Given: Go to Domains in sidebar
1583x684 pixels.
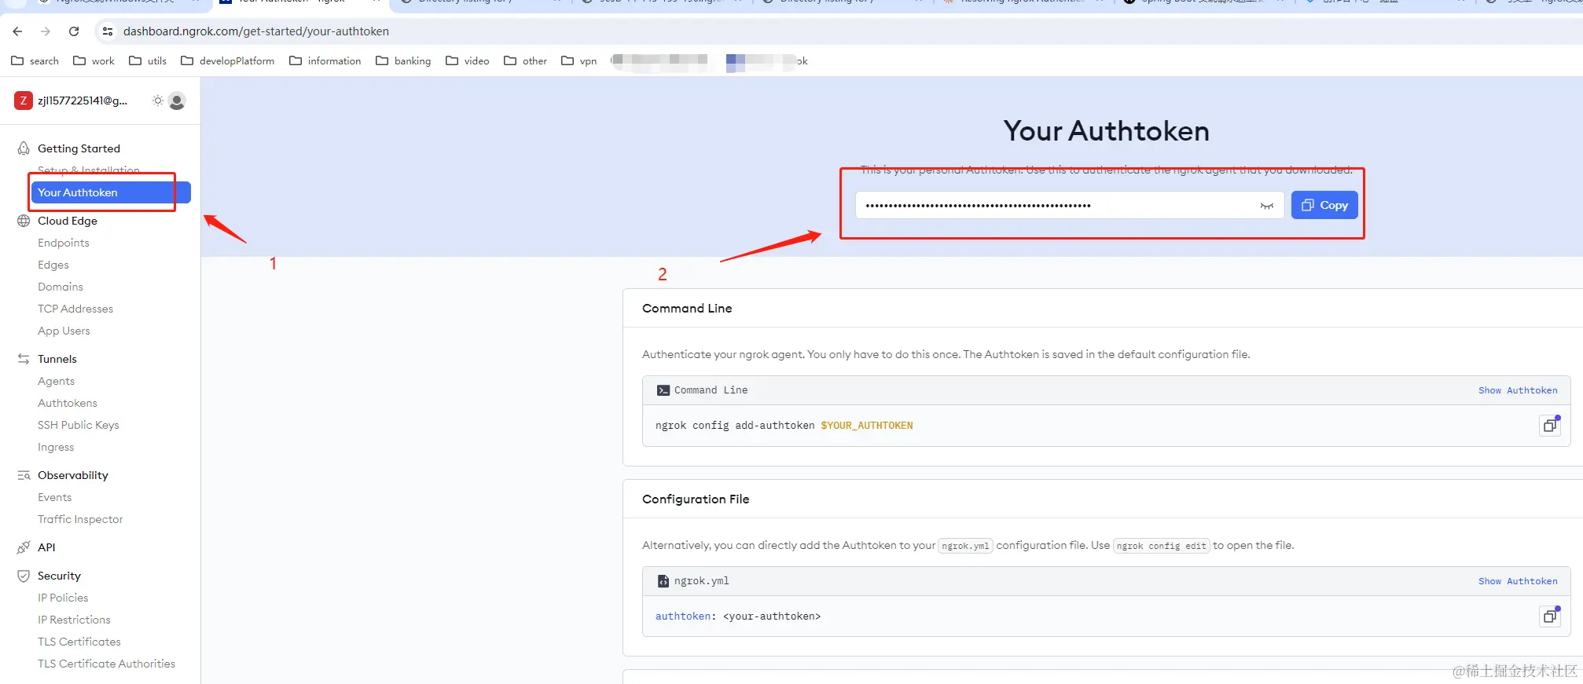Looking at the screenshot, I should (61, 287).
